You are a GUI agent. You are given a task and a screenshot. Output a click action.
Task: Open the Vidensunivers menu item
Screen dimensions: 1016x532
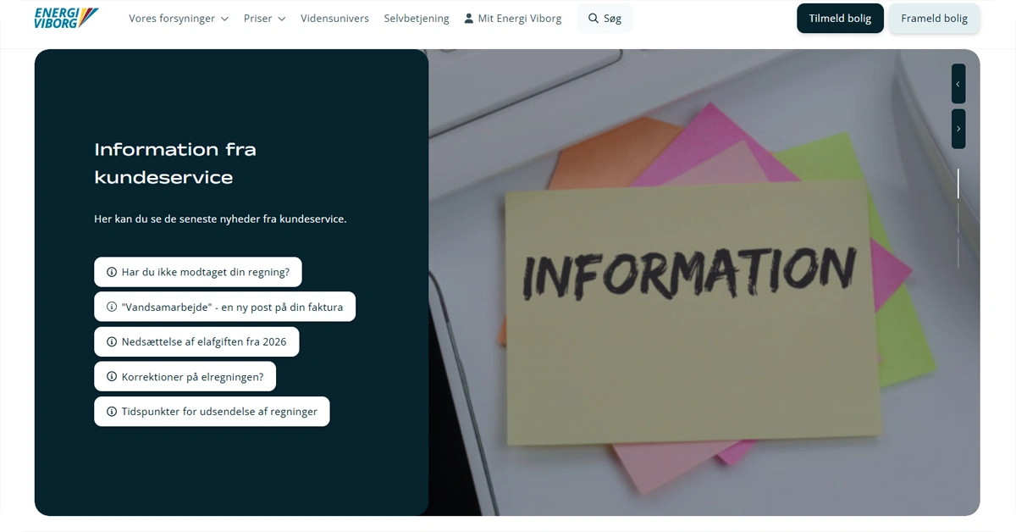pyautogui.click(x=334, y=19)
